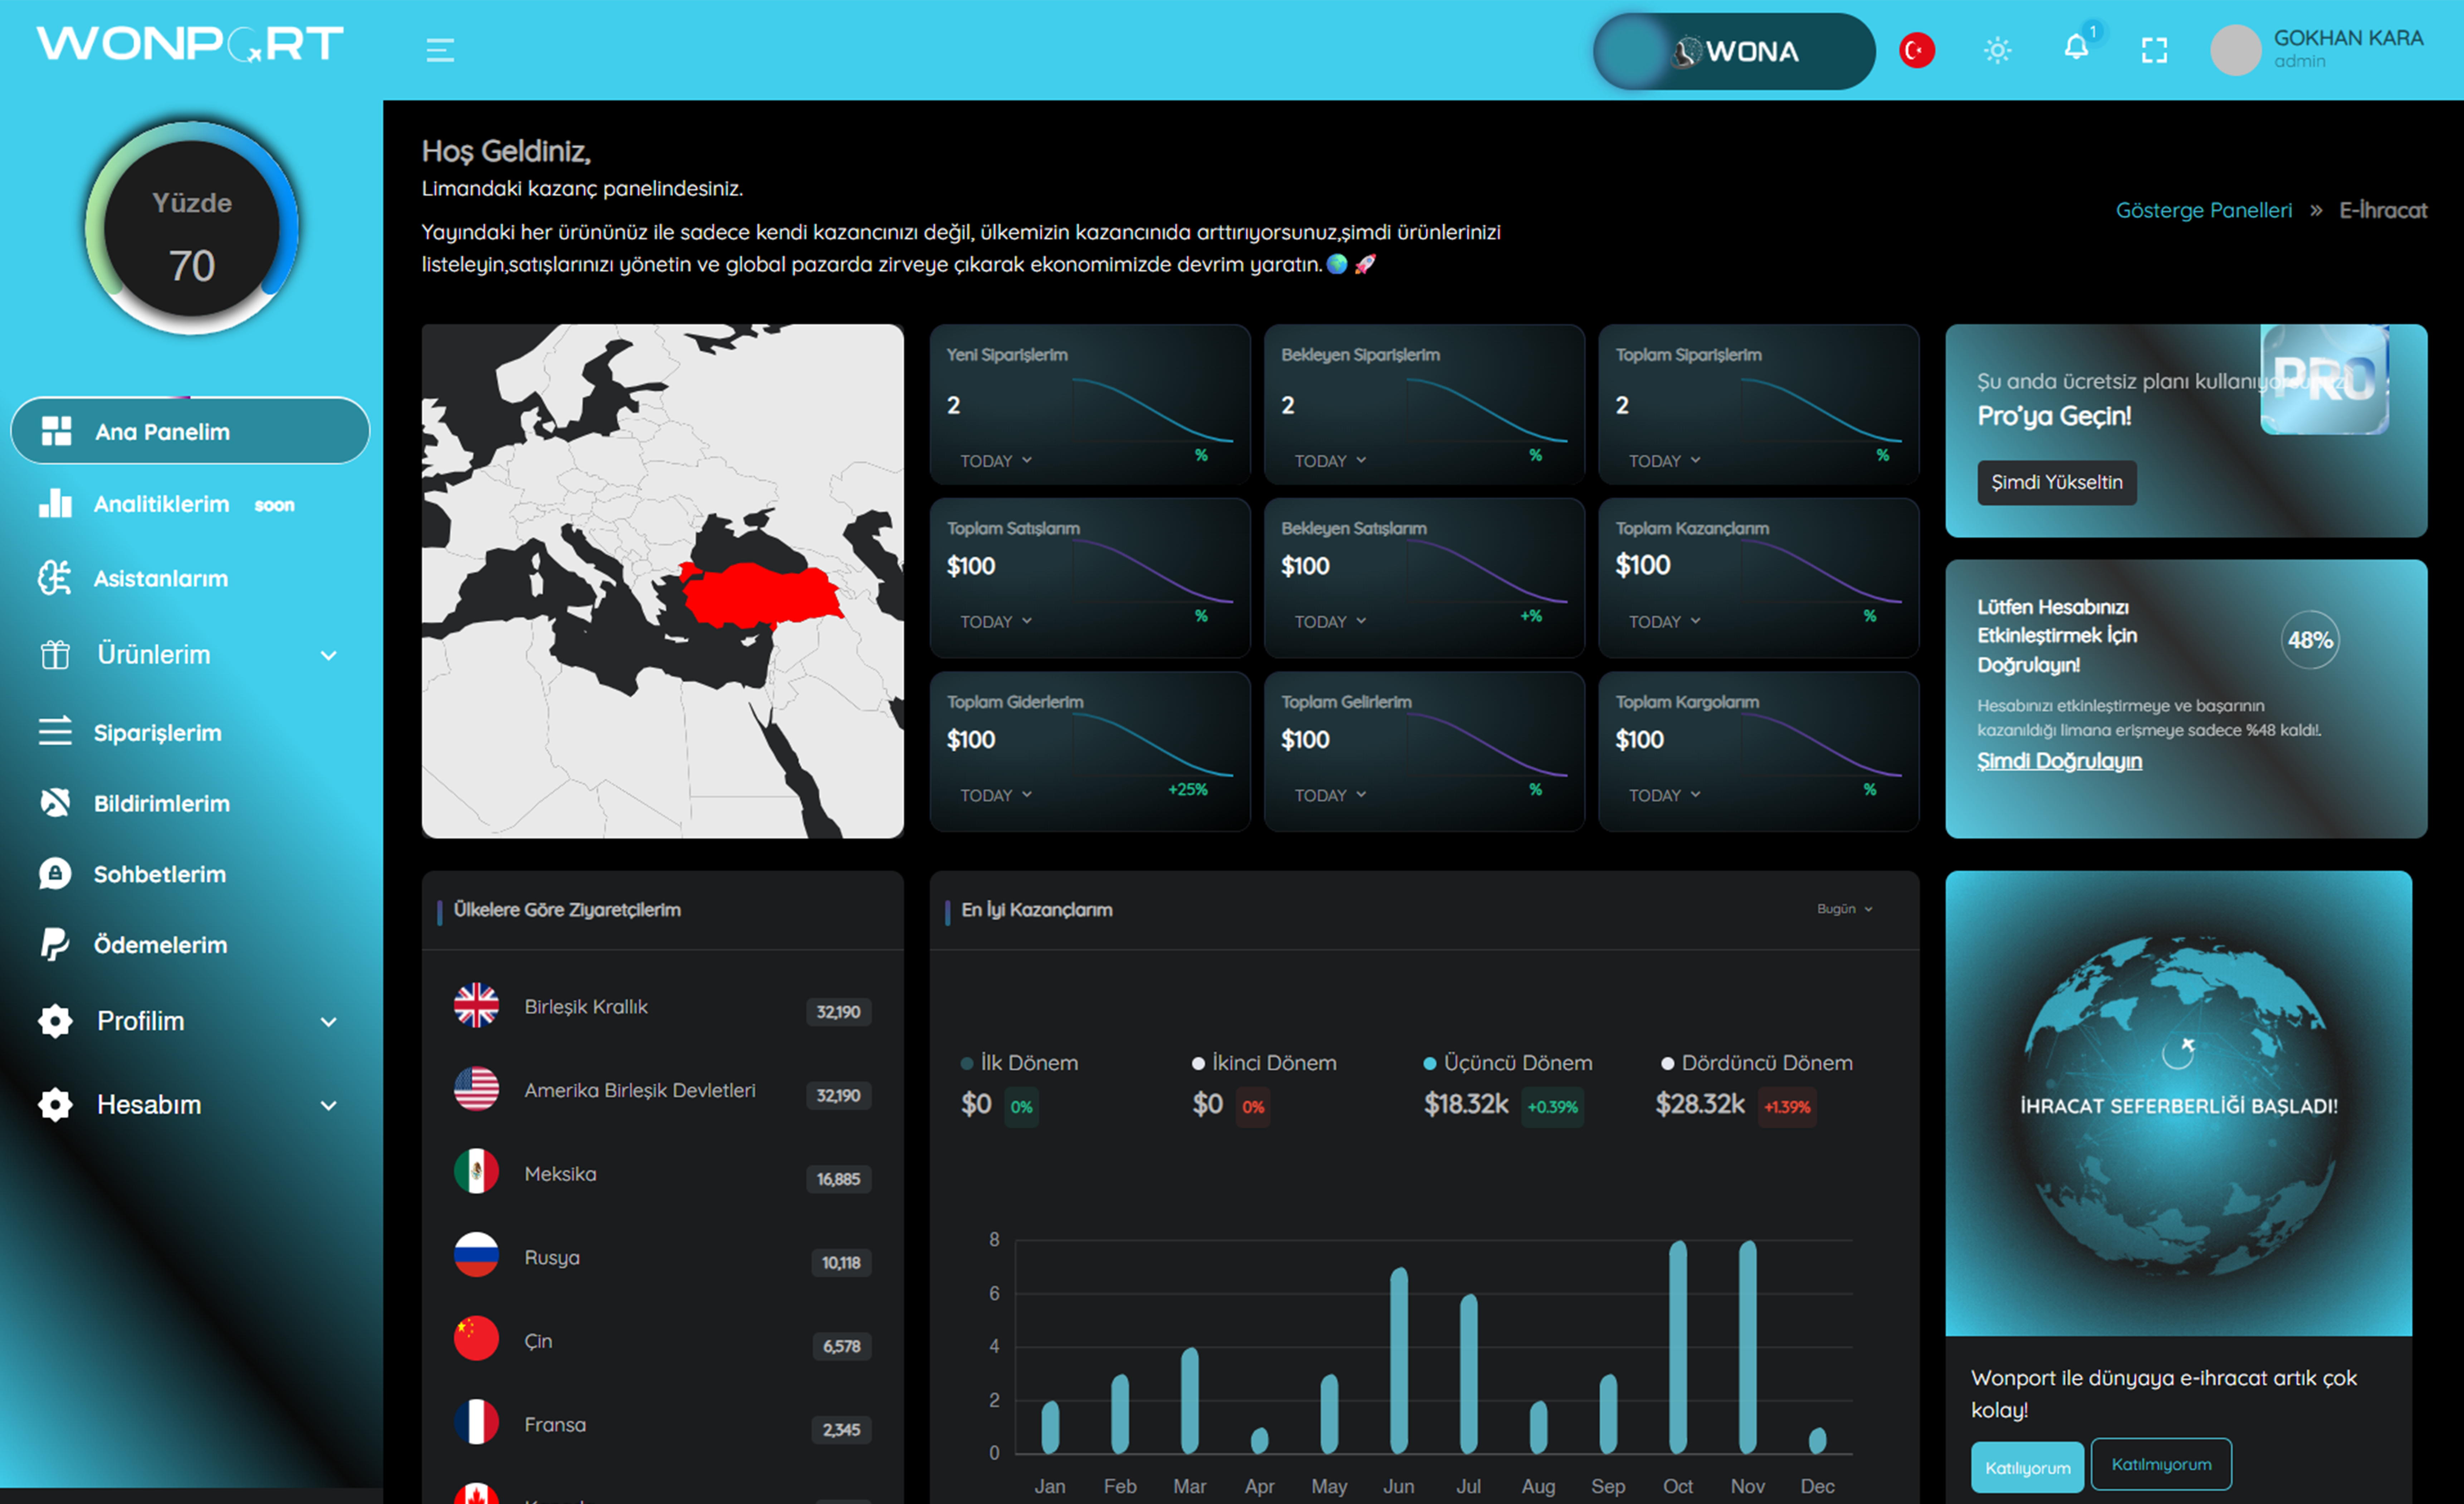Image resolution: width=2464 pixels, height=1504 pixels.
Task: Open the notification bell in the header
Action: click(x=2076, y=48)
